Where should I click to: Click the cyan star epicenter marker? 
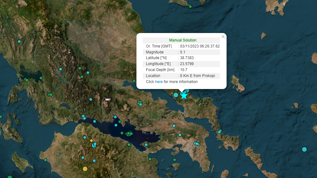[x=184, y=96]
